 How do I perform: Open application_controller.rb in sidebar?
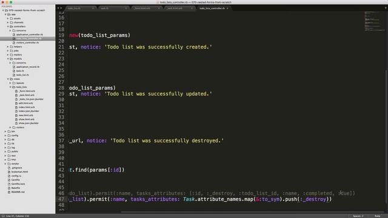(x=30, y=35)
